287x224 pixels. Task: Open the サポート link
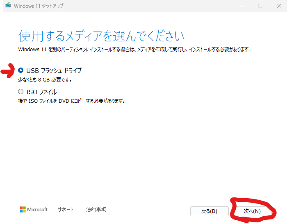(x=65, y=209)
